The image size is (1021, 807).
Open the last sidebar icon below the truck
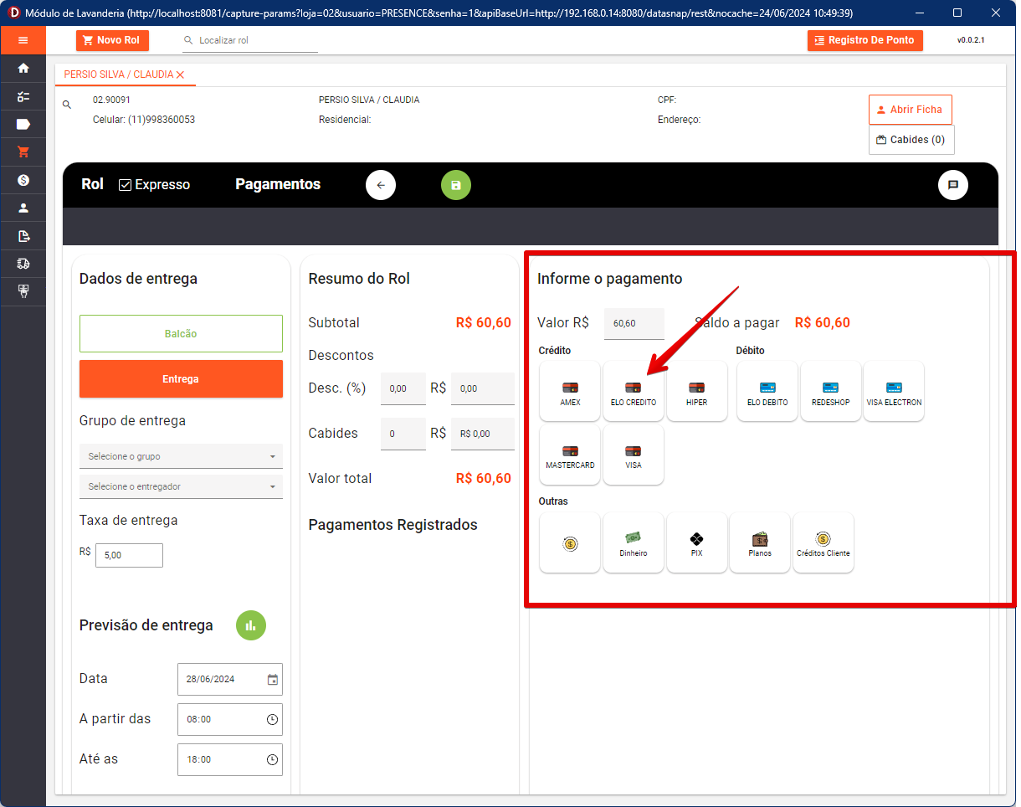pyautogui.click(x=23, y=291)
